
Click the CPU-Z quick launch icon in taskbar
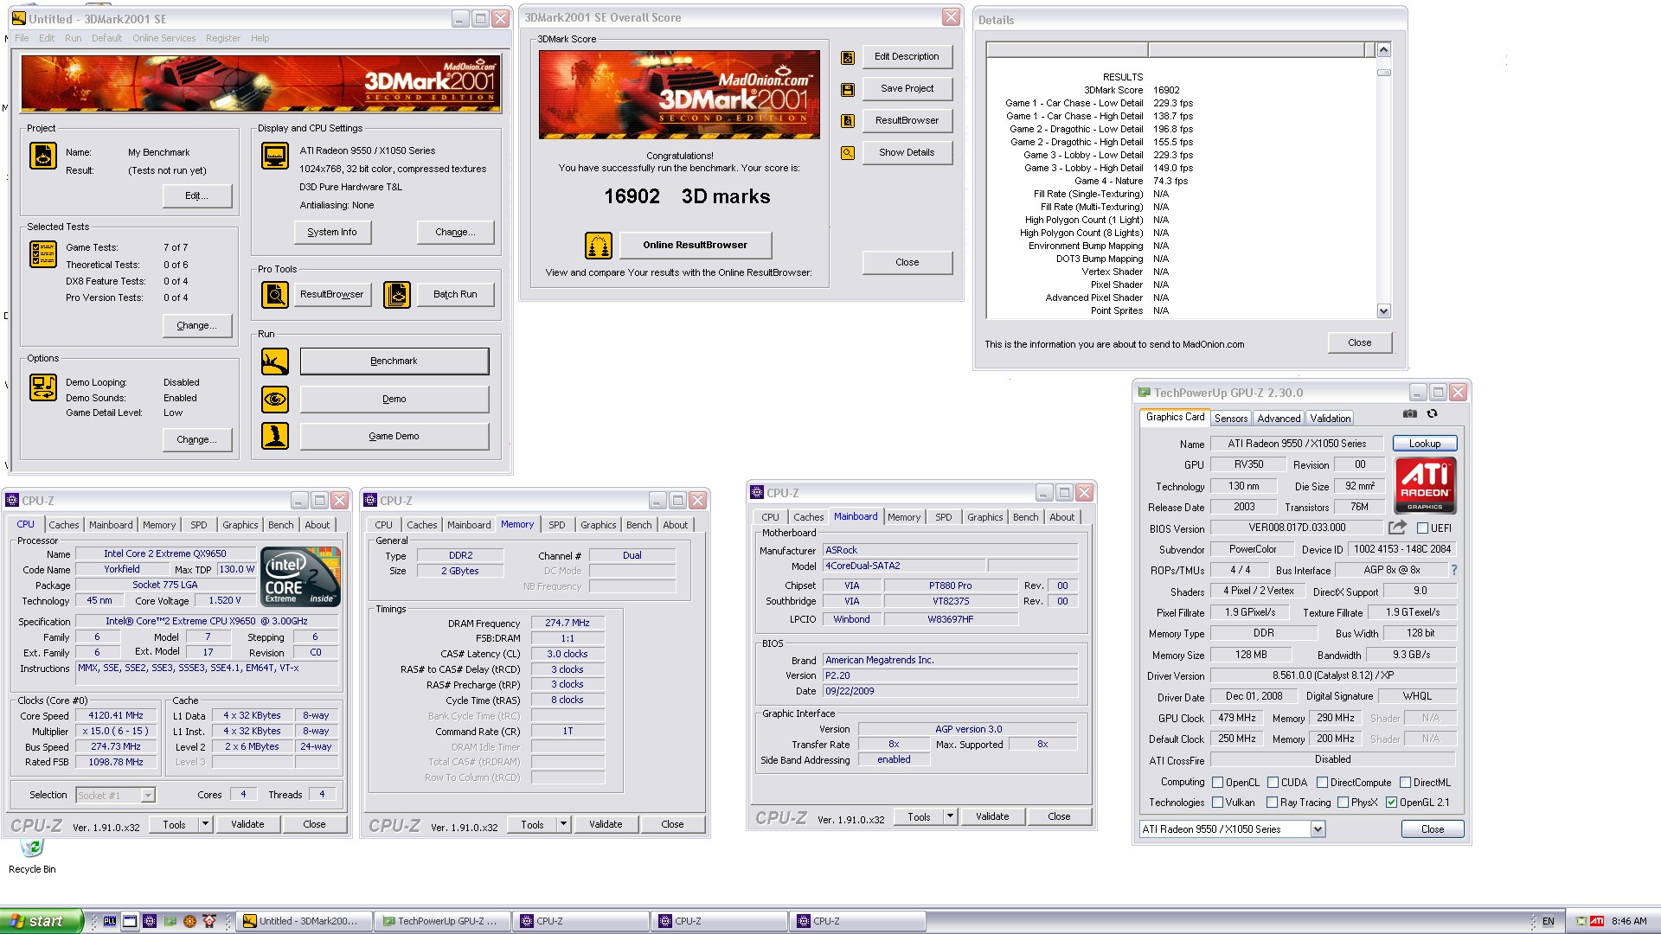[x=150, y=922]
